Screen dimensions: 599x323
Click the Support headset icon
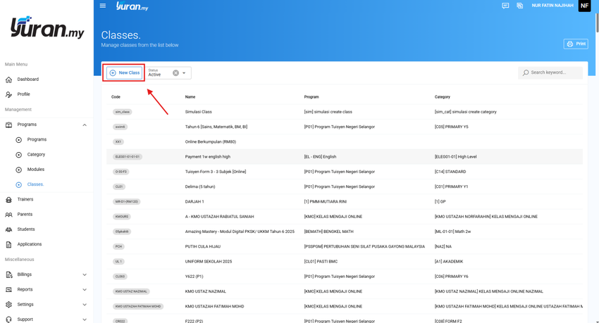(x=8, y=319)
